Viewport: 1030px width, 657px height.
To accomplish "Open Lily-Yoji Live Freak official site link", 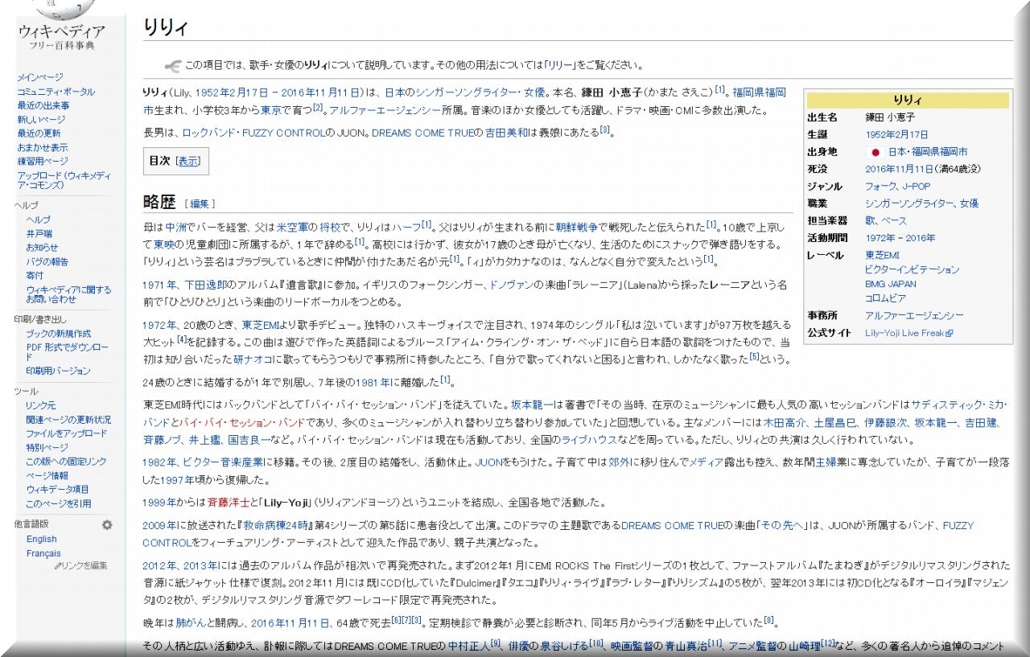I will point(904,333).
